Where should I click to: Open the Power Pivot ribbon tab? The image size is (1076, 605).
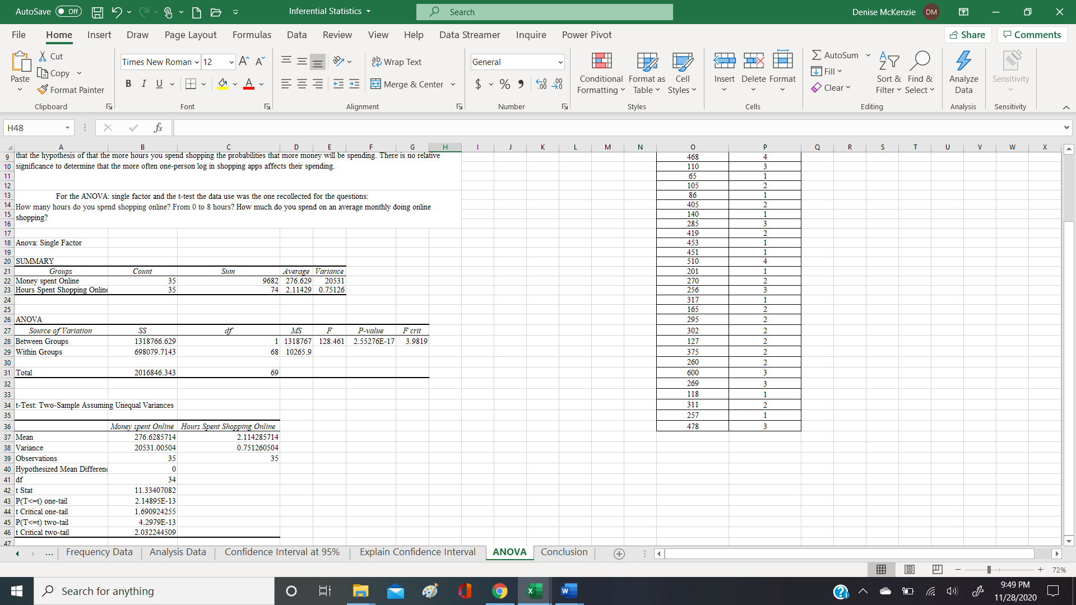(x=587, y=35)
